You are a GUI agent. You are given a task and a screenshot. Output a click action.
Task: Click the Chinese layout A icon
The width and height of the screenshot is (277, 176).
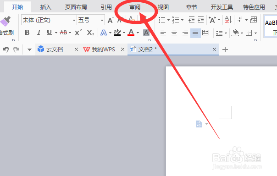[212, 20]
